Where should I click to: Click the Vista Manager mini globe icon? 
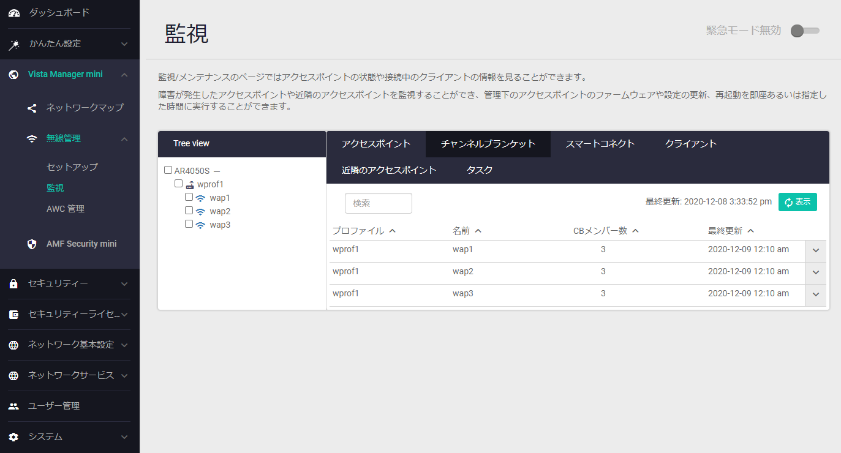tap(13, 75)
